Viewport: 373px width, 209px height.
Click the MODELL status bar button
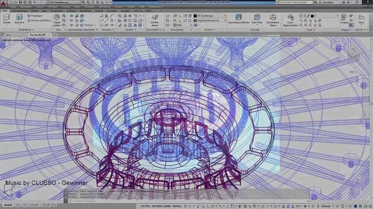[x=177, y=206]
